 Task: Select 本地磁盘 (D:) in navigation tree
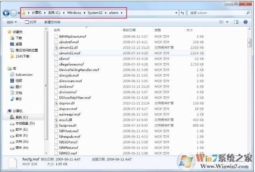(x=23, y=123)
